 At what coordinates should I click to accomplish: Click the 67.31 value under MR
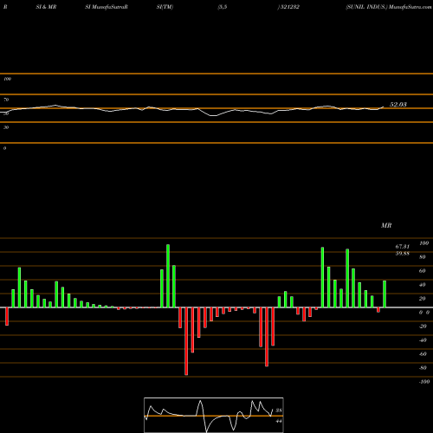pyautogui.click(x=403, y=247)
